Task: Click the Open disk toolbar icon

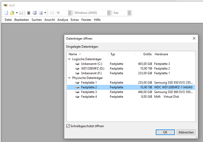Action: tap(34, 13)
